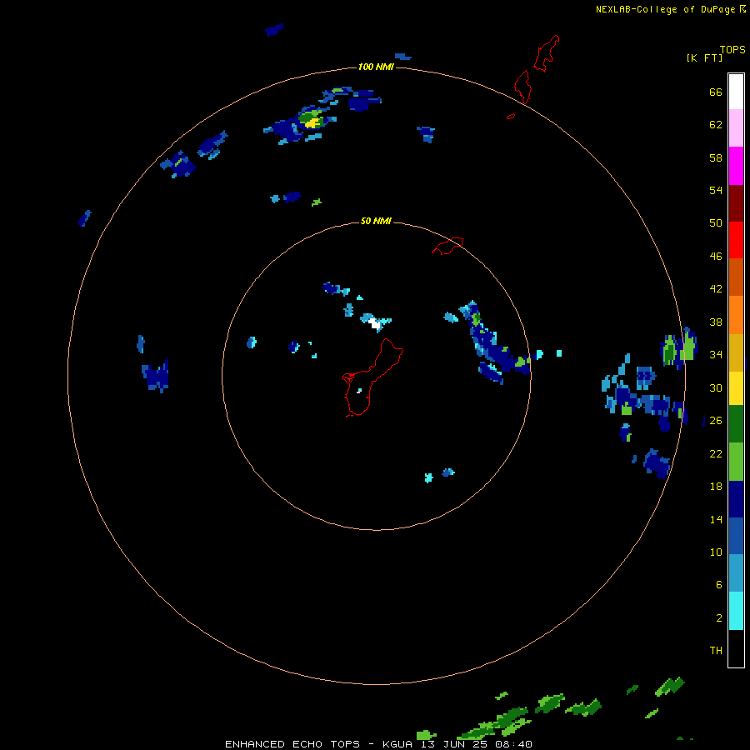
Task: Click the yellow echo core in northern cluster
Action: 312,123
